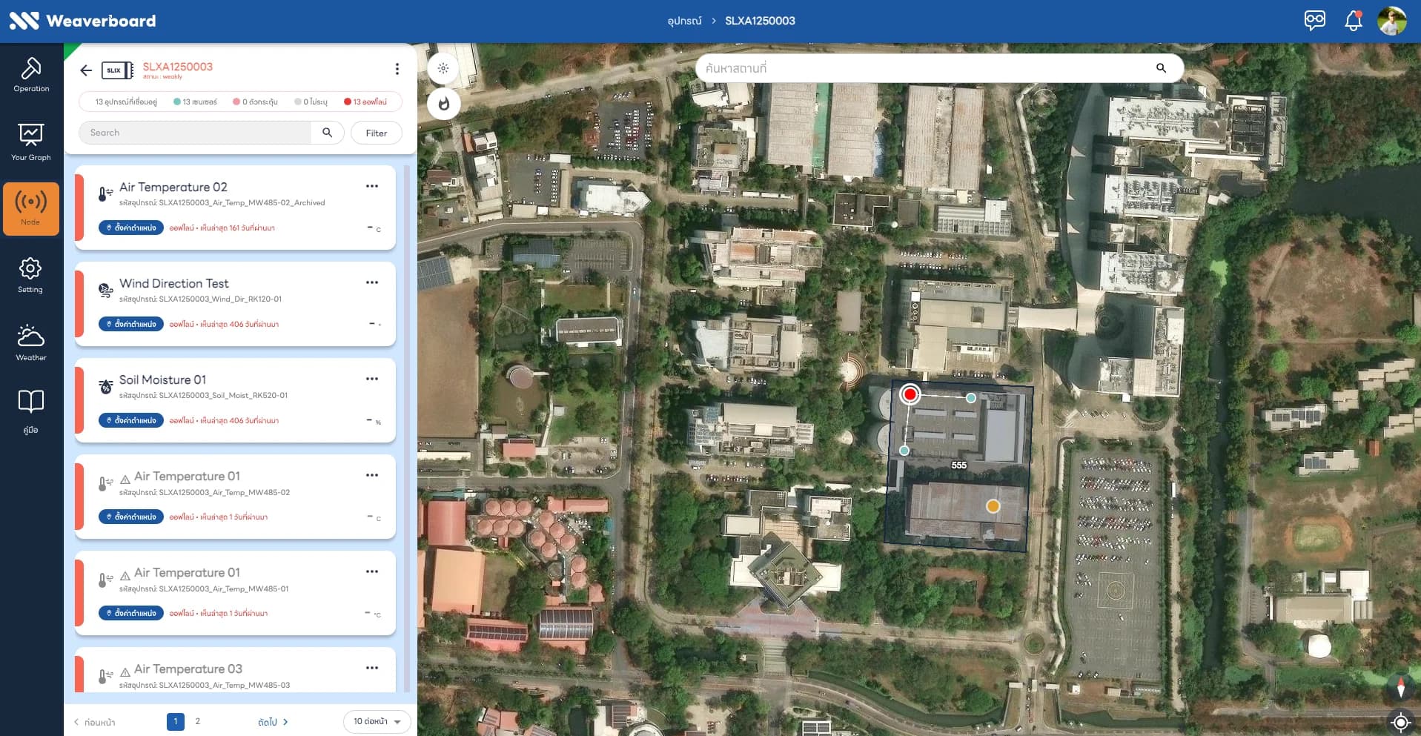
Task: Set position for Air Temperature 01 MW485-02
Action: 131,517
